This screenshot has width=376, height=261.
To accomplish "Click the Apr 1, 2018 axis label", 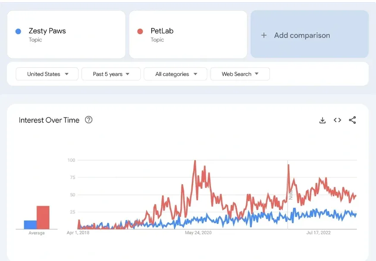I will (x=78, y=233).
